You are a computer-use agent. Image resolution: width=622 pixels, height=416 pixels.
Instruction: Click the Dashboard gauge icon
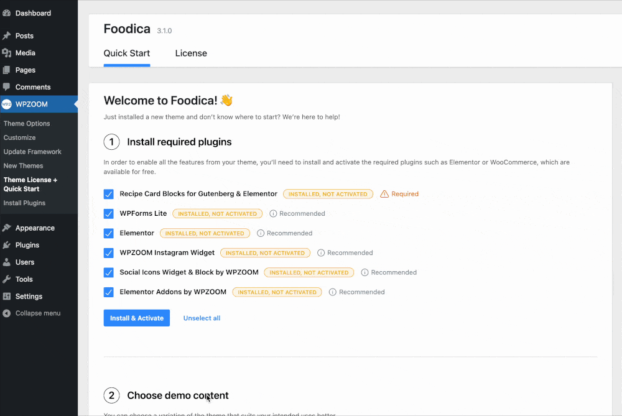6,13
